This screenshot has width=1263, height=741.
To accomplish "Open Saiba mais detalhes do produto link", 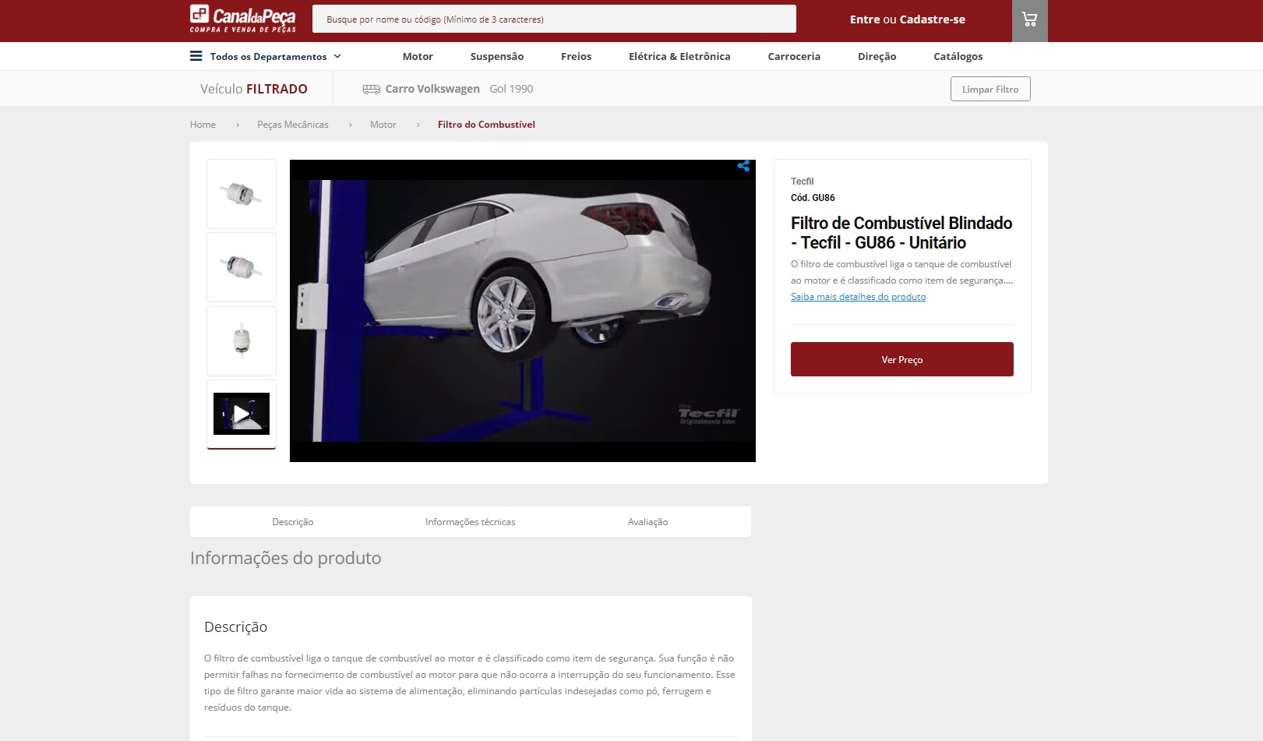I will click(x=858, y=297).
